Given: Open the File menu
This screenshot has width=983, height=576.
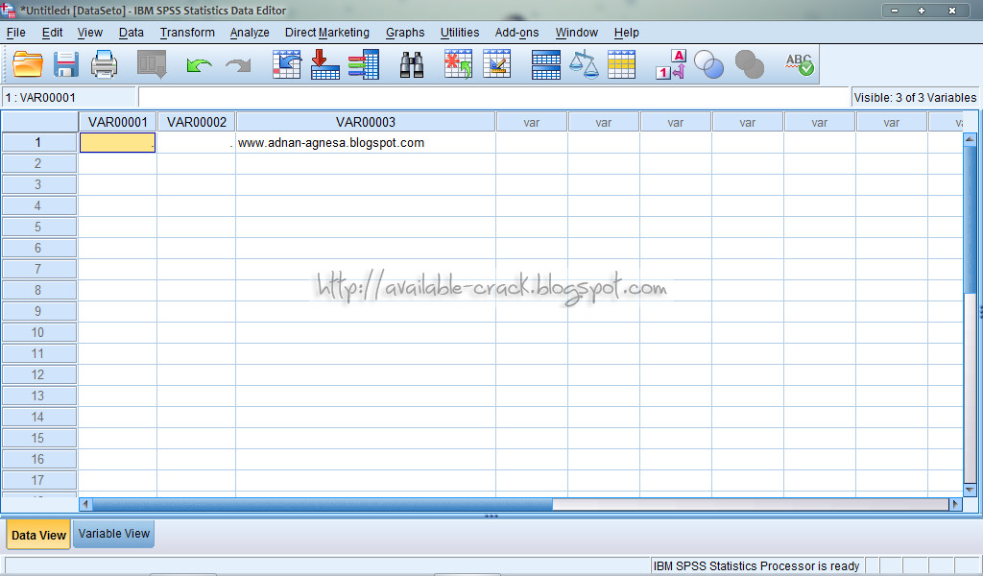Looking at the screenshot, I should [x=15, y=33].
